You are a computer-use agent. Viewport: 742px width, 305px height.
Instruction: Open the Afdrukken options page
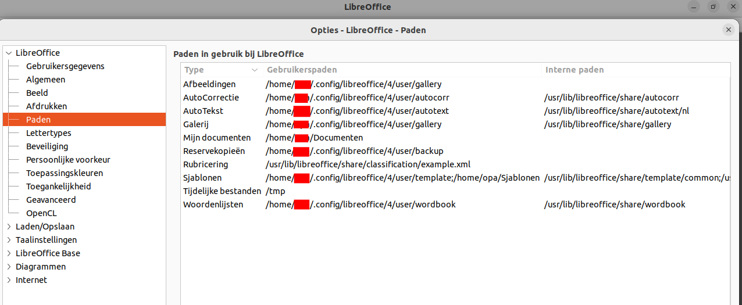tap(47, 106)
